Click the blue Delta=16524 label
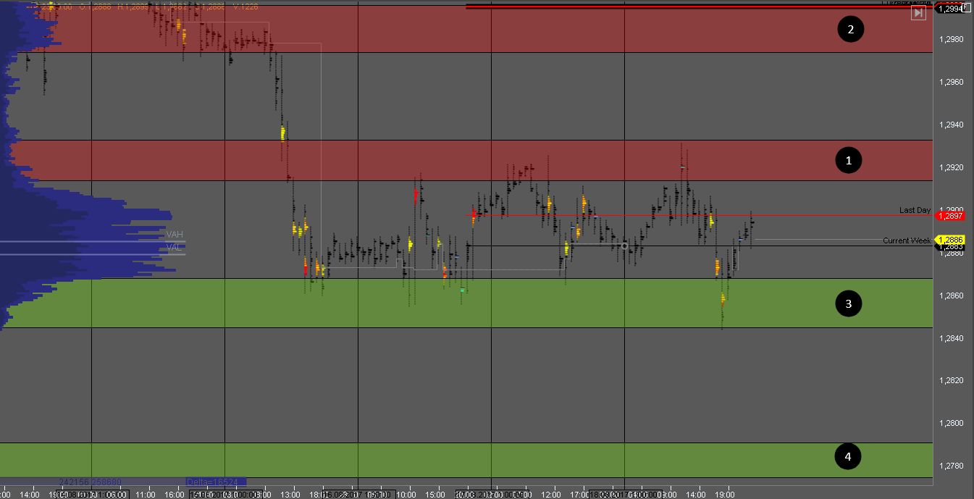974x499 pixels. point(215,481)
